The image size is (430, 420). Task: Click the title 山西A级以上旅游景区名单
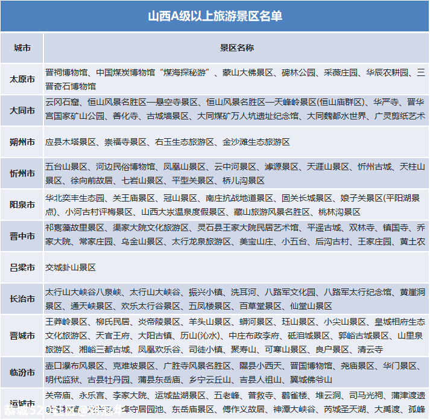coord(215,16)
